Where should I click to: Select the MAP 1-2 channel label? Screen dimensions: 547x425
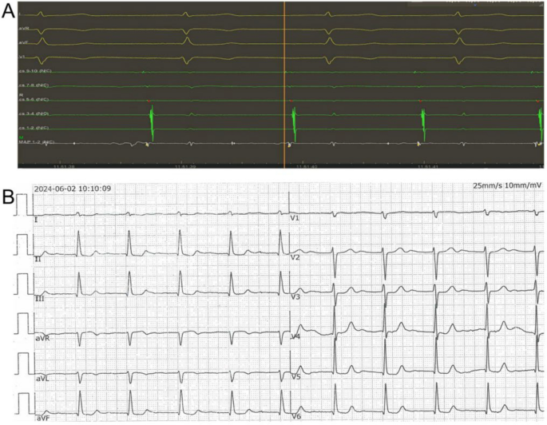[36, 142]
